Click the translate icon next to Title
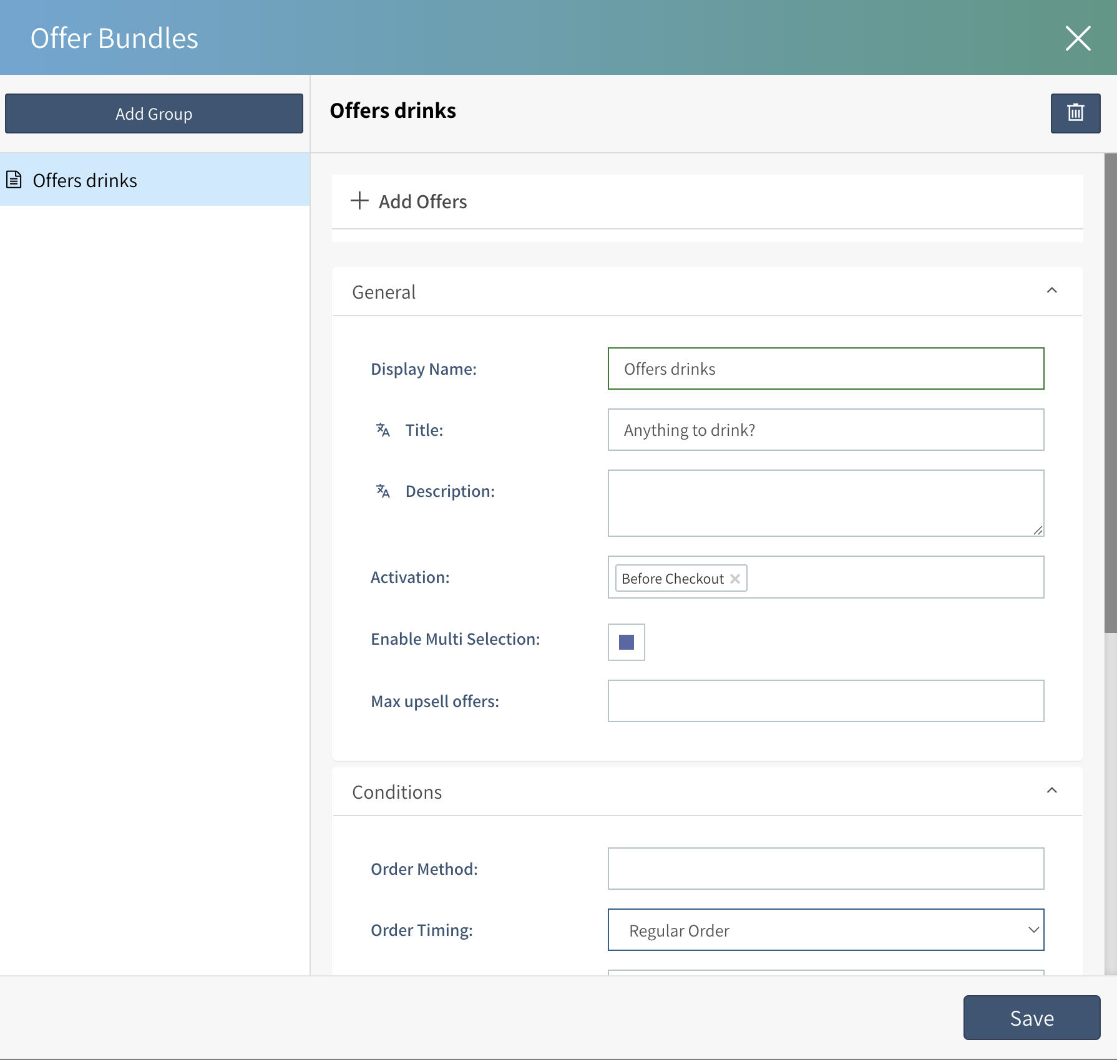Screen dimensions: 1117x1060 coord(383,430)
